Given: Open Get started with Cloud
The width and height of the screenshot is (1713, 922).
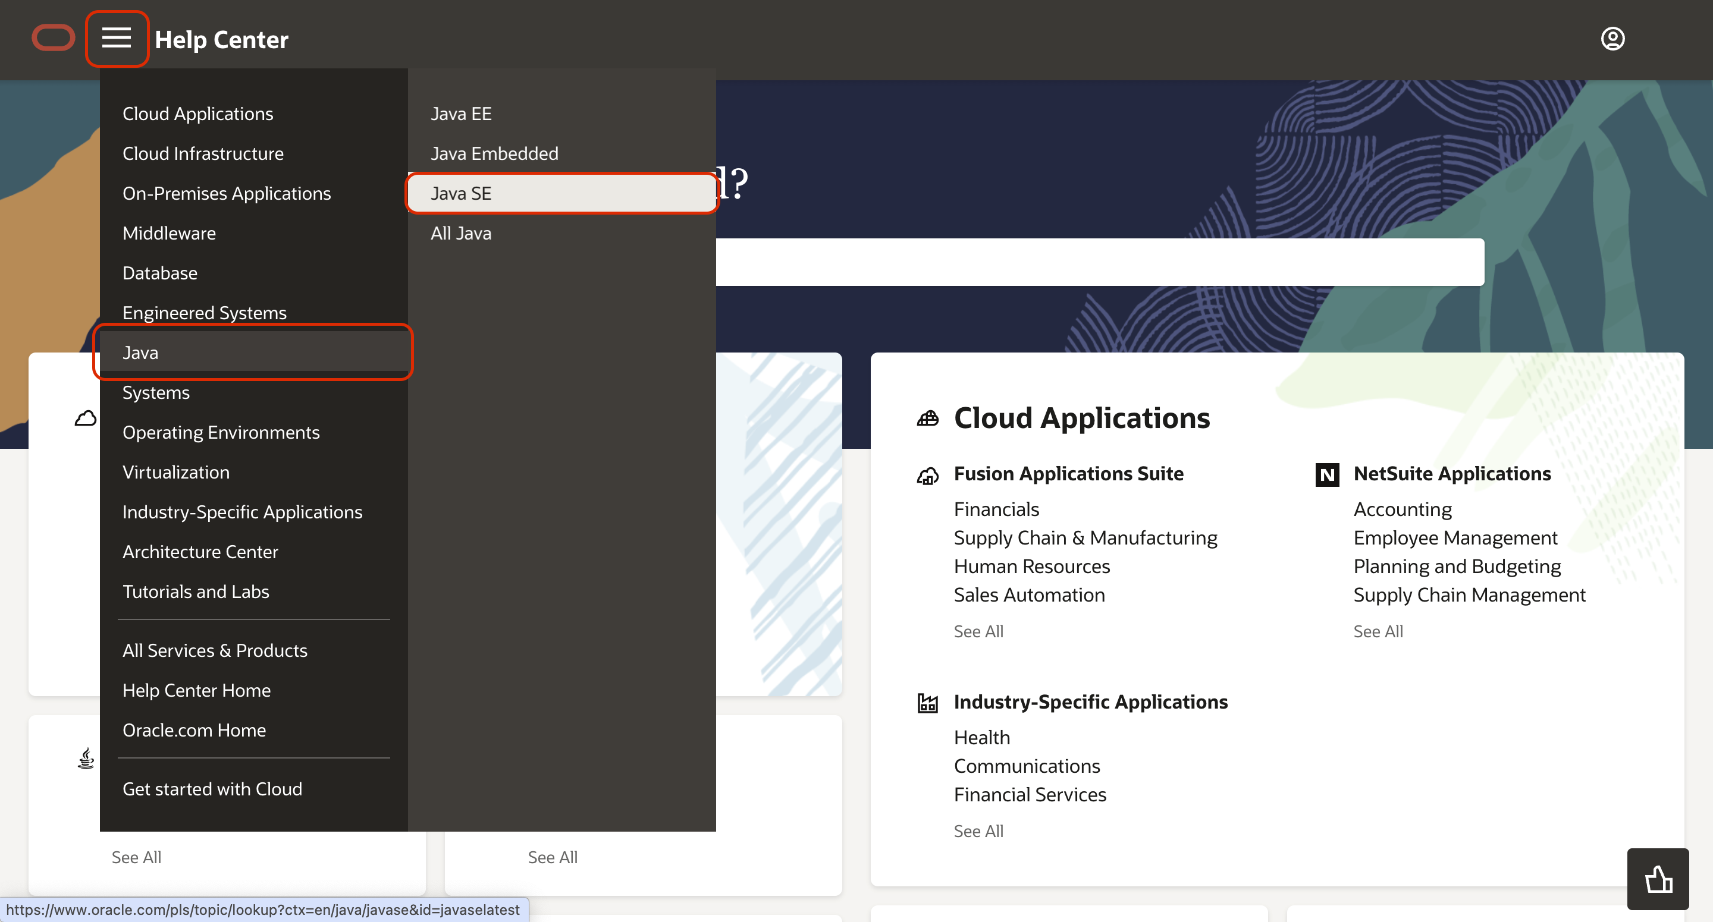Looking at the screenshot, I should tap(212, 789).
